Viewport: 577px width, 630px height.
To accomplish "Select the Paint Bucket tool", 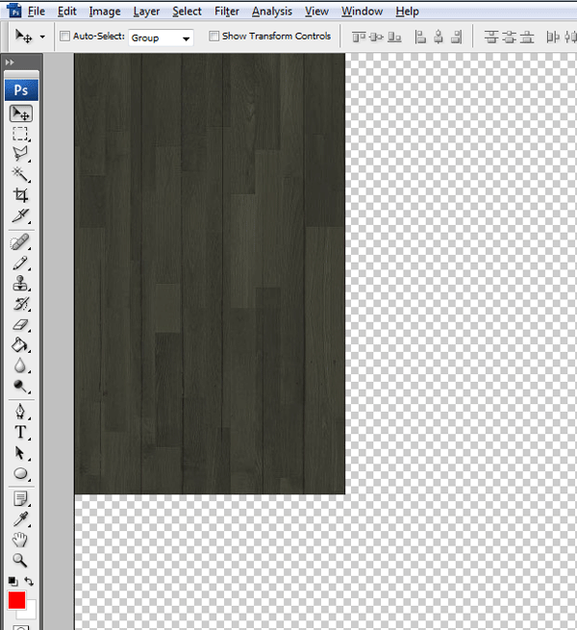I will [x=20, y=345].
